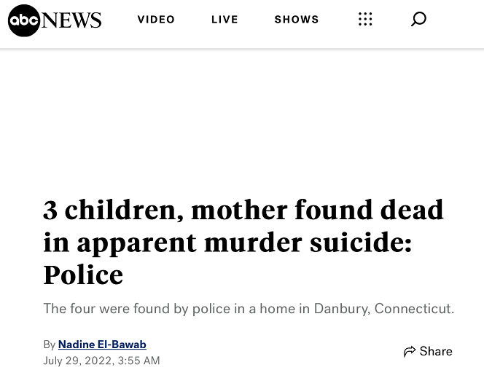
Task: Click the ABC News logo
Action: click(x=55, y=20)
